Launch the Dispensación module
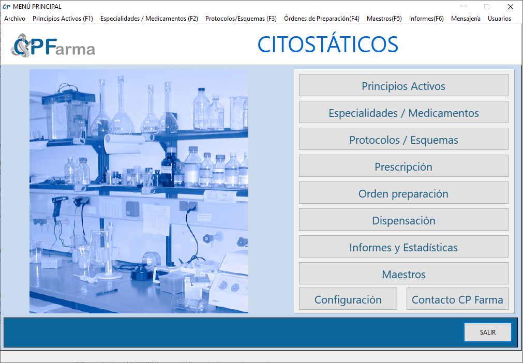Screen dimensions: 523x363 tap(404, 220)
